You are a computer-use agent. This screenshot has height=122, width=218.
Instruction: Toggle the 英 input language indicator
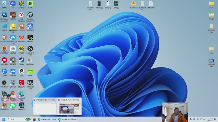point(198,119)
